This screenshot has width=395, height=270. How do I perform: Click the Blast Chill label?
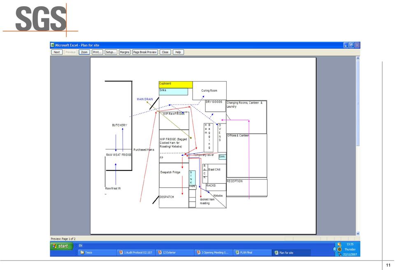click(214, 170)
